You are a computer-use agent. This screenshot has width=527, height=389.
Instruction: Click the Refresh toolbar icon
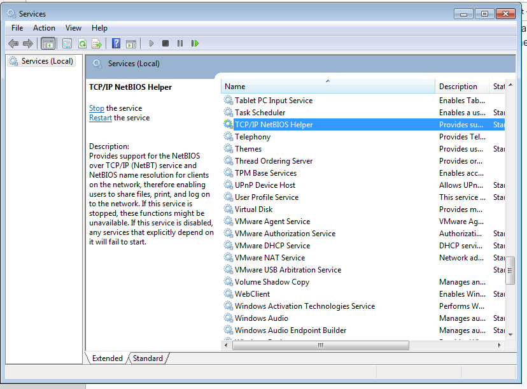coord(82,43)
